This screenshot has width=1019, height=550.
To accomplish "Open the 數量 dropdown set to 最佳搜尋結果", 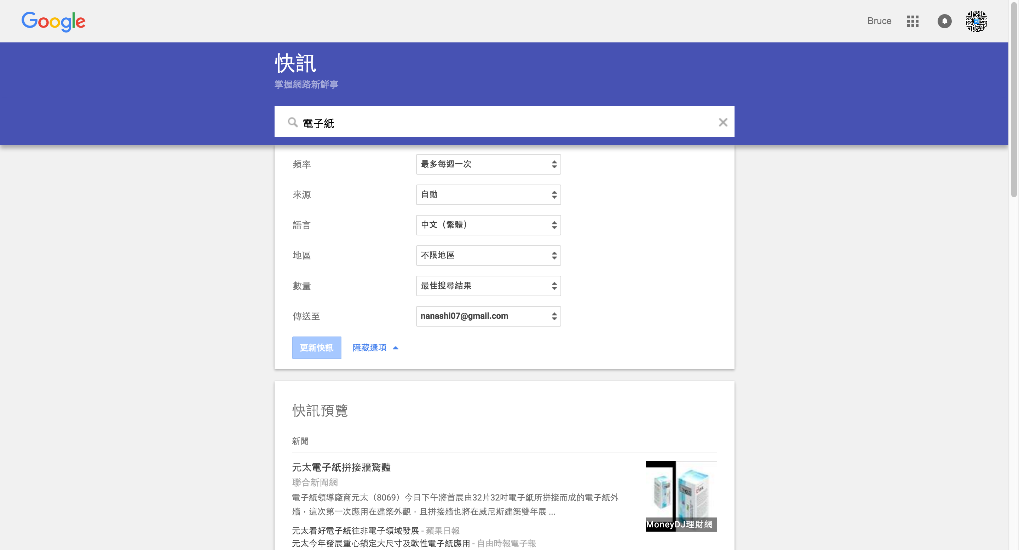I will (488, 286).
